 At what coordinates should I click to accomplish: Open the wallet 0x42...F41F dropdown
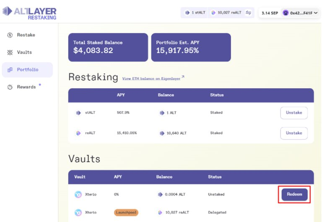300,13
